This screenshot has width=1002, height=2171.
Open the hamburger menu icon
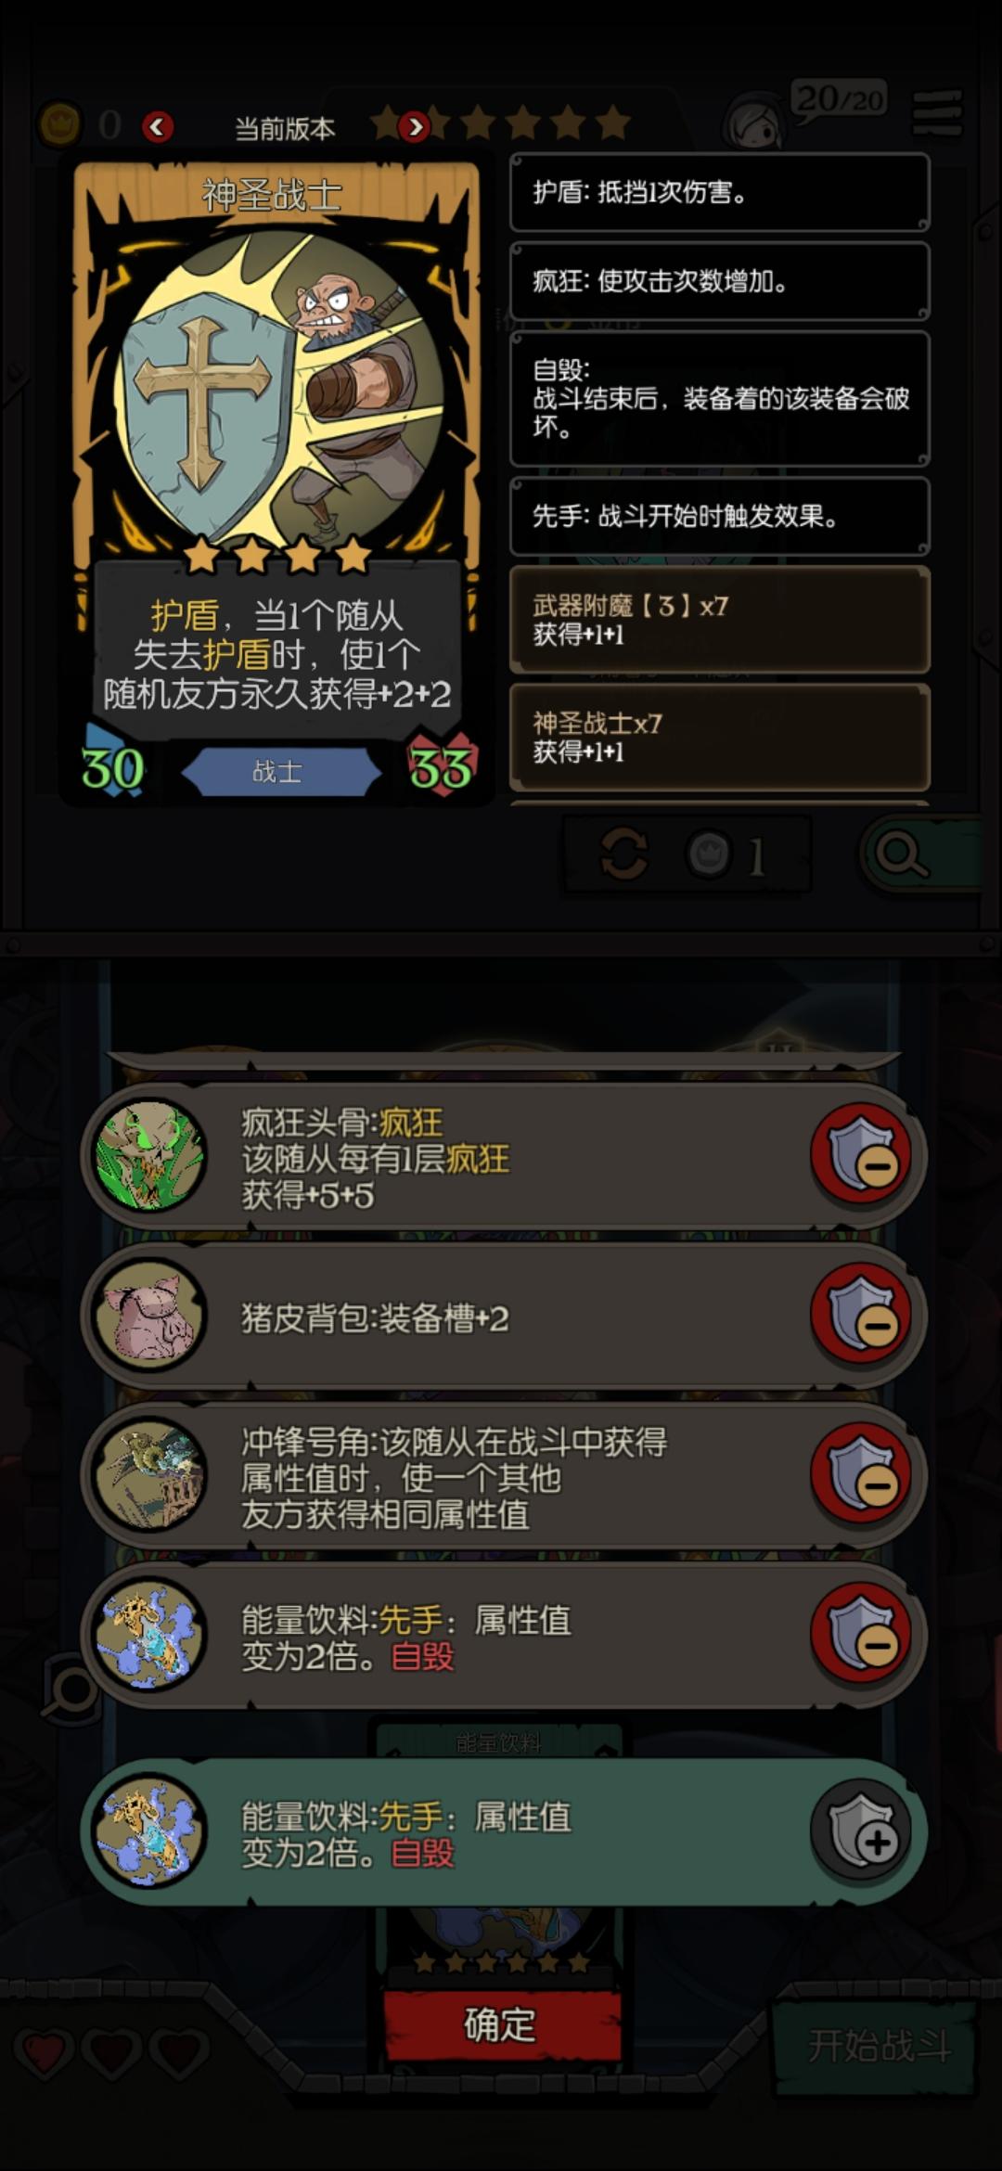pos(937,112)
